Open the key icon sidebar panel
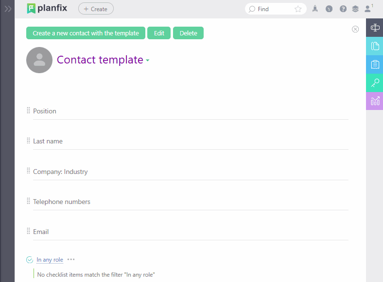 pos(375,83)
